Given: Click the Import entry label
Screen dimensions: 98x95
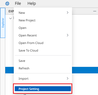Looking at the screenshot, I should 23,79.
